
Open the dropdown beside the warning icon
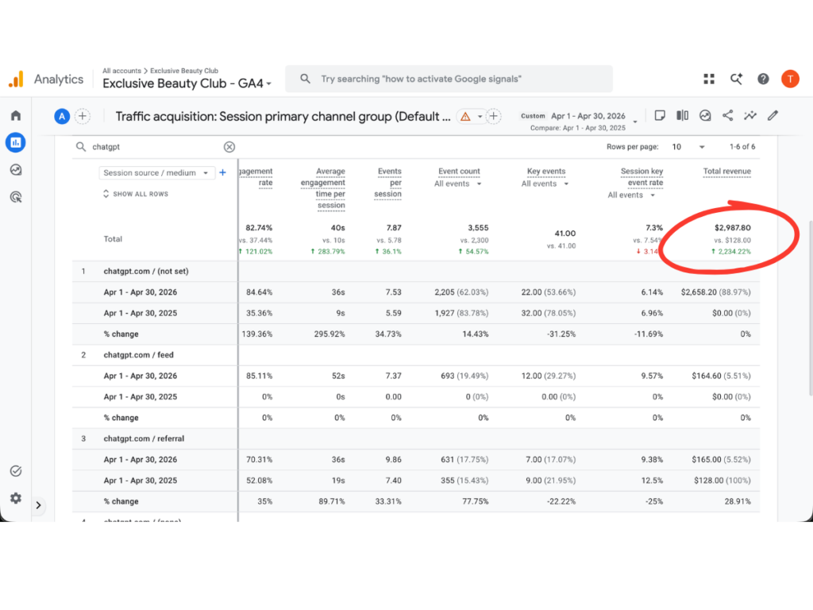[480, 116]
